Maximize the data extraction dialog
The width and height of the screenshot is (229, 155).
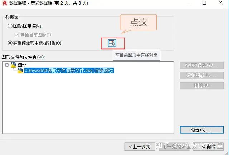(204, 3)
